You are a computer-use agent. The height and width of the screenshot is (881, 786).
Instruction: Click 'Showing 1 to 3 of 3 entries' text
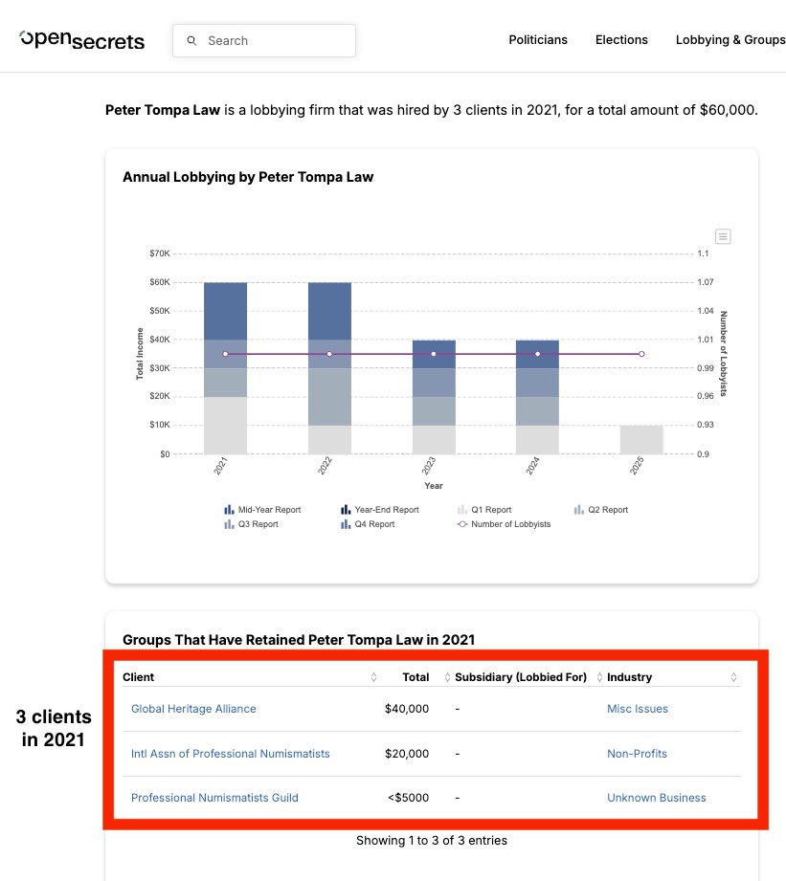431,840
